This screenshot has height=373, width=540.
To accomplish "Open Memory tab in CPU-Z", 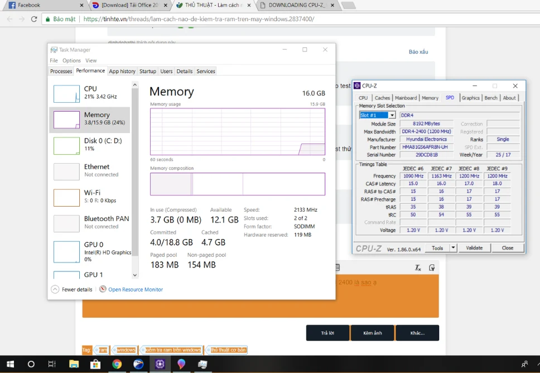I will 430,98.
